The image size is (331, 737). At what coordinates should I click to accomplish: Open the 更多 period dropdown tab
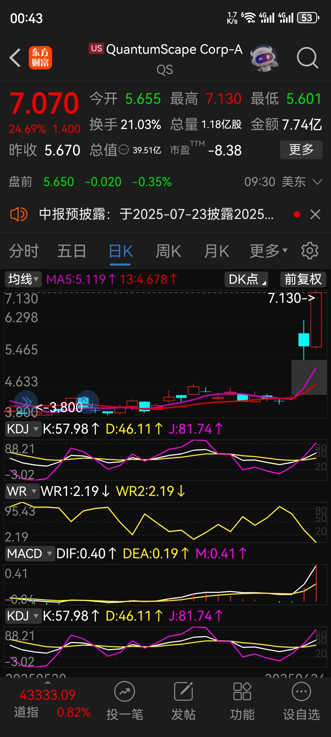click(x=268, y=251)
